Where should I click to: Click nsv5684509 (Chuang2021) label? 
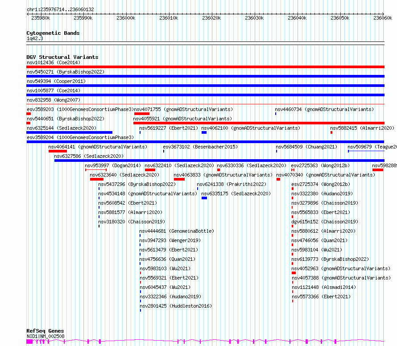click(x=306, y=147)
